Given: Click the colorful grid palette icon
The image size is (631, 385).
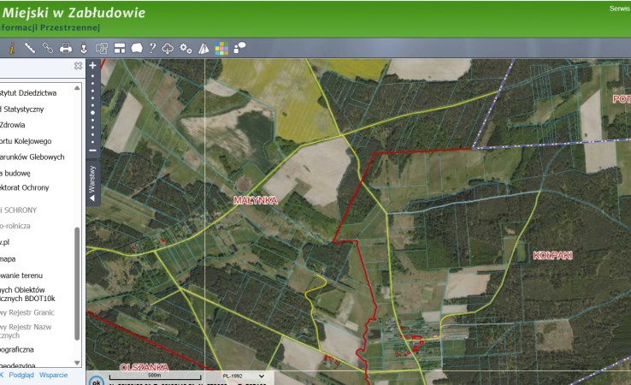Looking at the screenshot, I should [x=221, y=48].
